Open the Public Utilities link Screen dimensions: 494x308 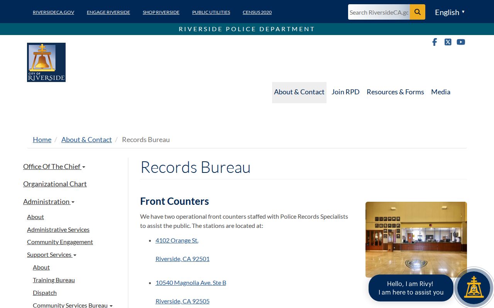(x=211, y=12)
